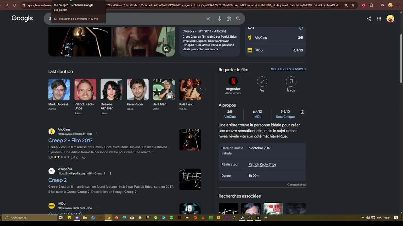Open the Wikipédia result thumbnail
The height and width of the screenshot is (226, 403).
(x=190, y=180)
